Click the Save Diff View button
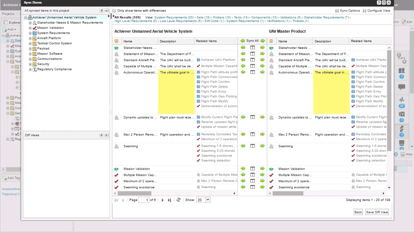Screen dimensions: 414x233 click(377, 212)
